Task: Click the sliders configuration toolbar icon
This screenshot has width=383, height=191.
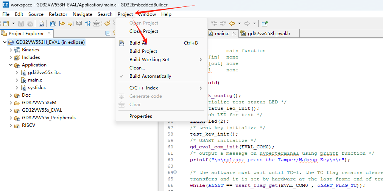Action: (88, 23)
